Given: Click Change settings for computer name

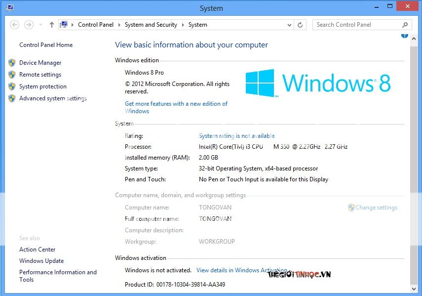Looking at the screenshot, I should pyautogui.click(x=376, y=208).
